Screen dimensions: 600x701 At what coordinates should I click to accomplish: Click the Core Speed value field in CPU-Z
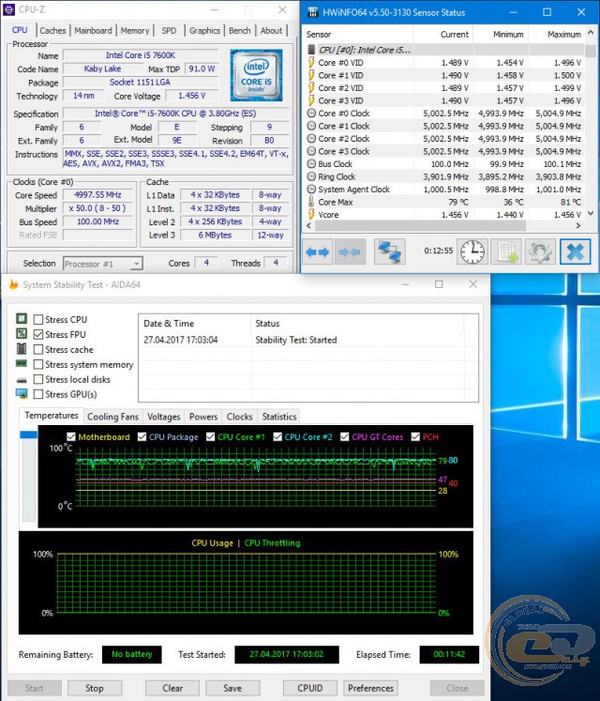[x=97, y=195]
